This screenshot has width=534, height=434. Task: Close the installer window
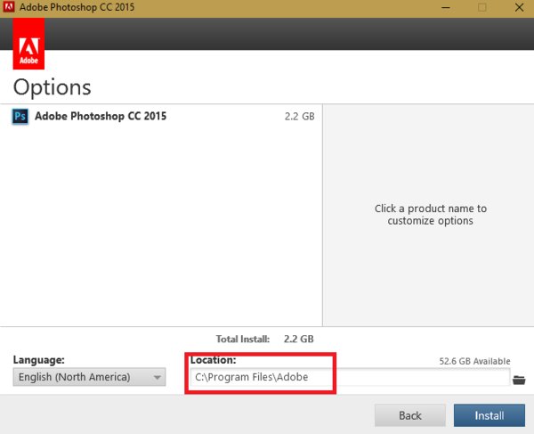click(x=519, y=7)
